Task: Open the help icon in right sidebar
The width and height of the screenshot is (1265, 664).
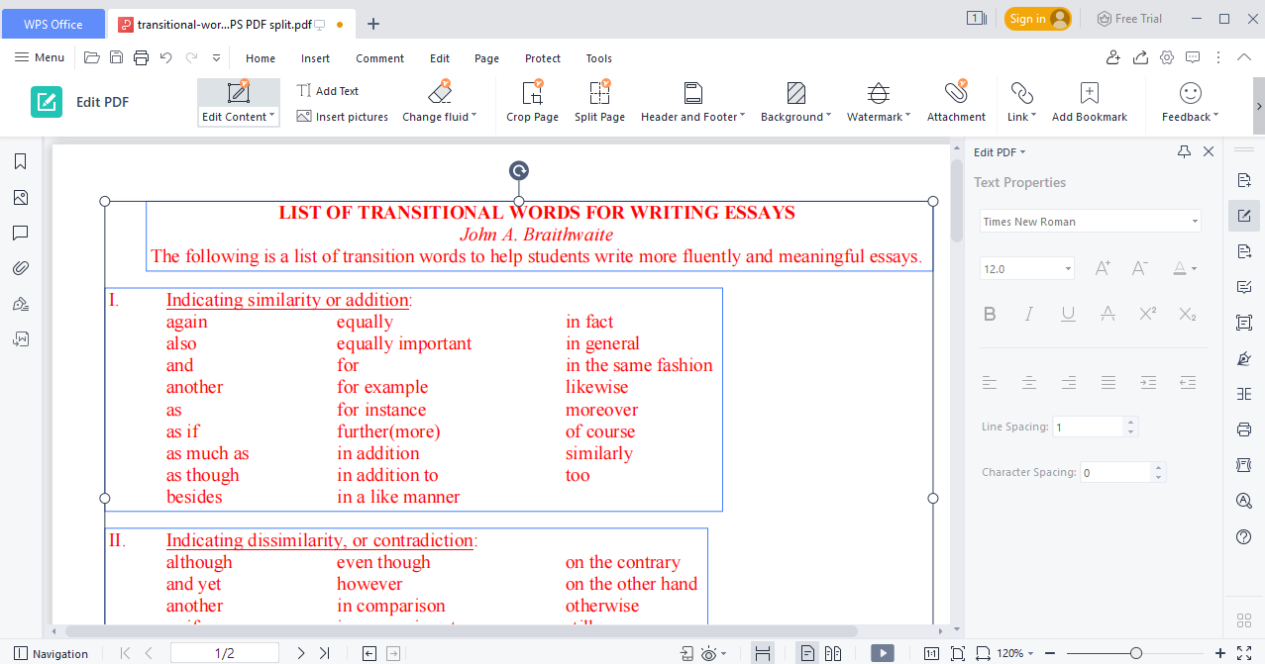Action: coord(1244,536)
